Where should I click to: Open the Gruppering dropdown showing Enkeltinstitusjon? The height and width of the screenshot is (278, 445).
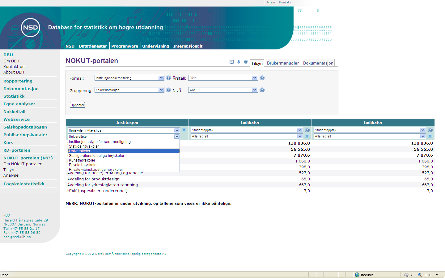click(x=129, y=90)
